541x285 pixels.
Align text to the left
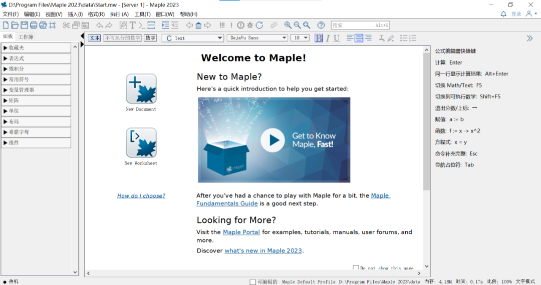[x=350, y=38]
